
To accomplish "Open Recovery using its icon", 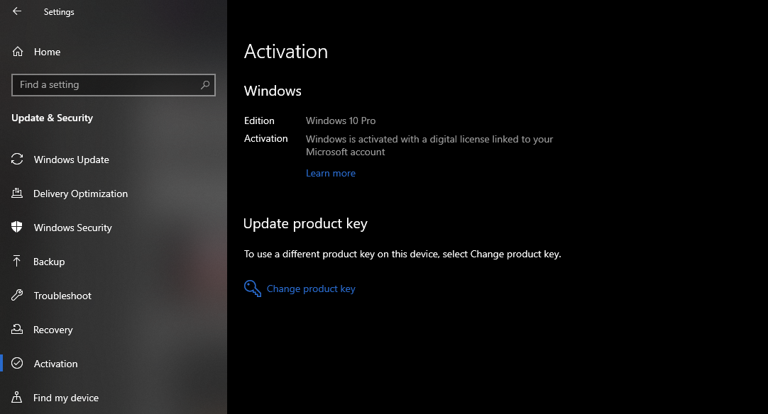I will click(x=17, y=329).
